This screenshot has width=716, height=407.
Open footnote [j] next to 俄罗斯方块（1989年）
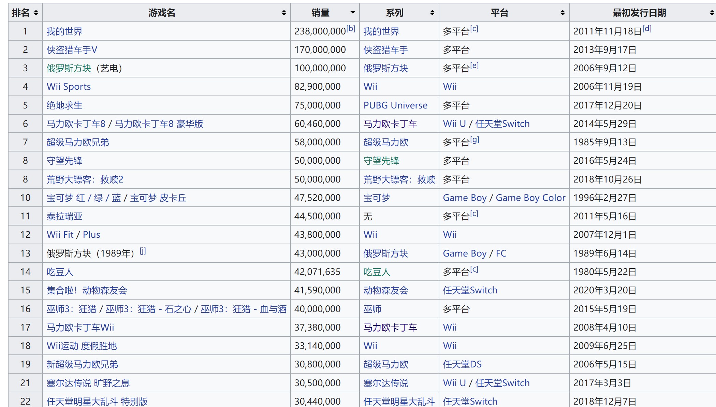[x=143, y=251]
